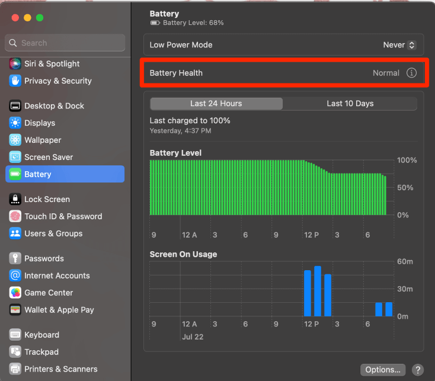Click the Battery Health 'Normal' status text
The height and width of the screenshot is (381, 435).
coord(386,73)
